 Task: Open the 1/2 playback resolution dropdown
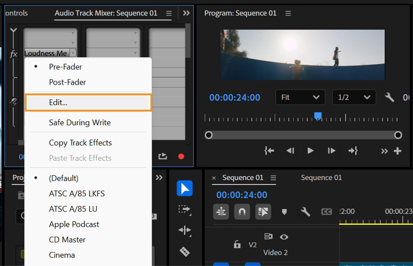[x=354, y=98]
